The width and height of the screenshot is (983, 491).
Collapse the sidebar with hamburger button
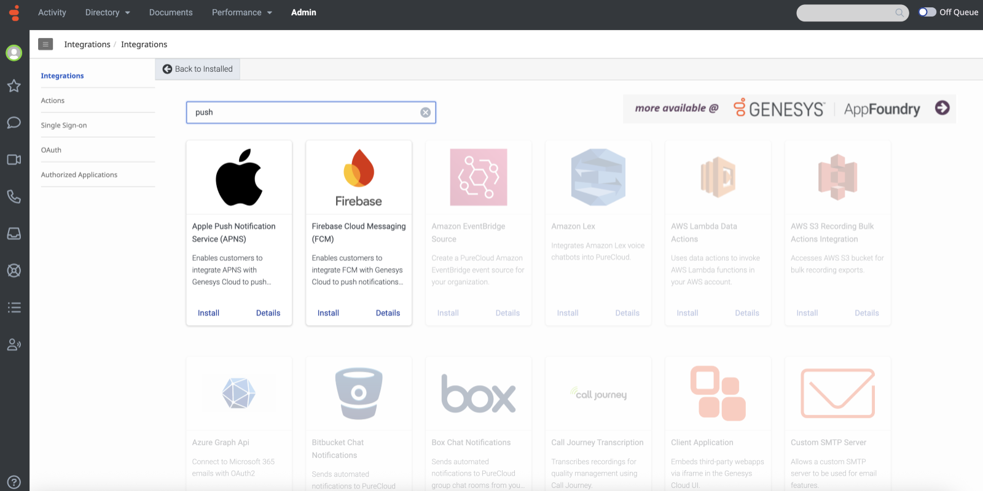[x=45, y=44]
